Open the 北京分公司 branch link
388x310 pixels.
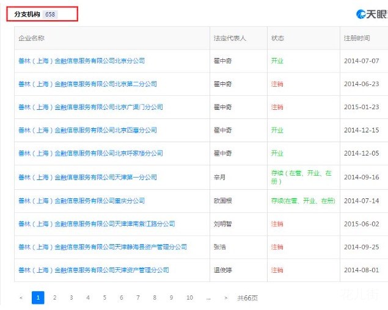click(82, 61)
